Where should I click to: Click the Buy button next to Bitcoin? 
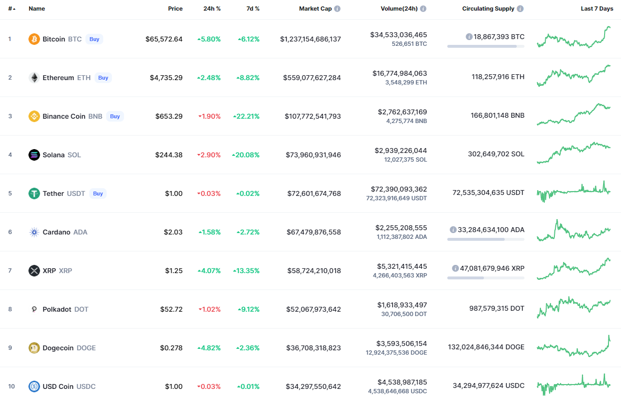point(95,39)
